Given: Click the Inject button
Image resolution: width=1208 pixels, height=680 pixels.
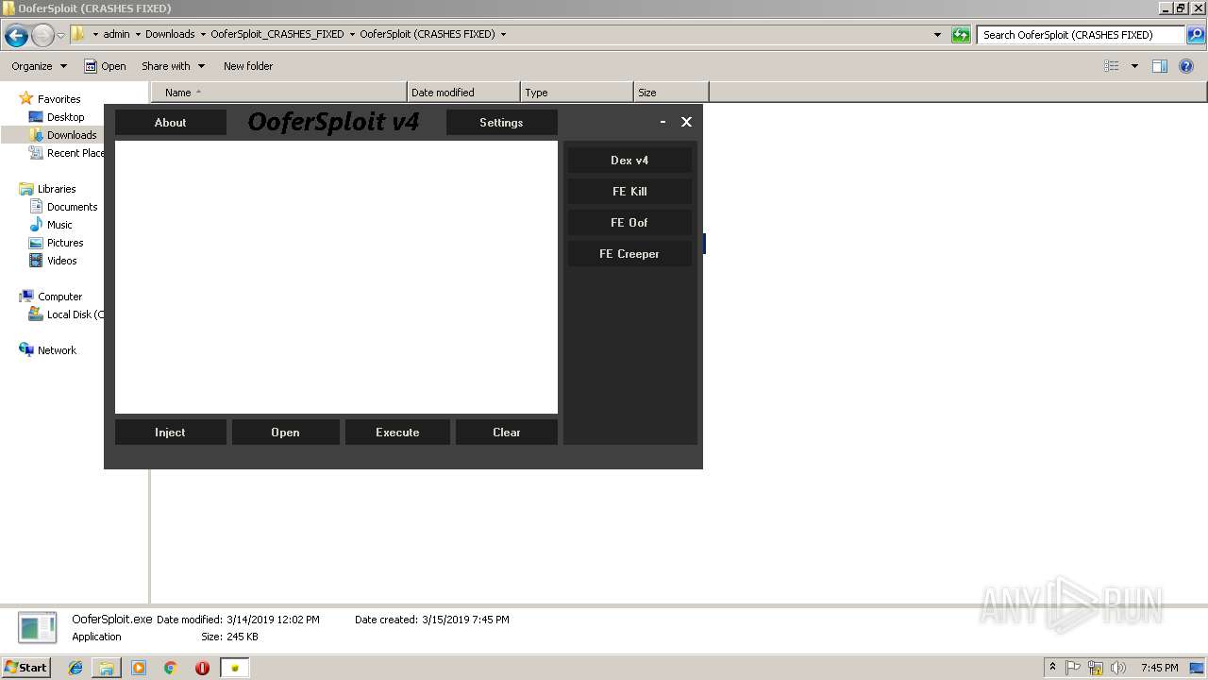Looking at the screenshot, I should (x=170, y=432).
